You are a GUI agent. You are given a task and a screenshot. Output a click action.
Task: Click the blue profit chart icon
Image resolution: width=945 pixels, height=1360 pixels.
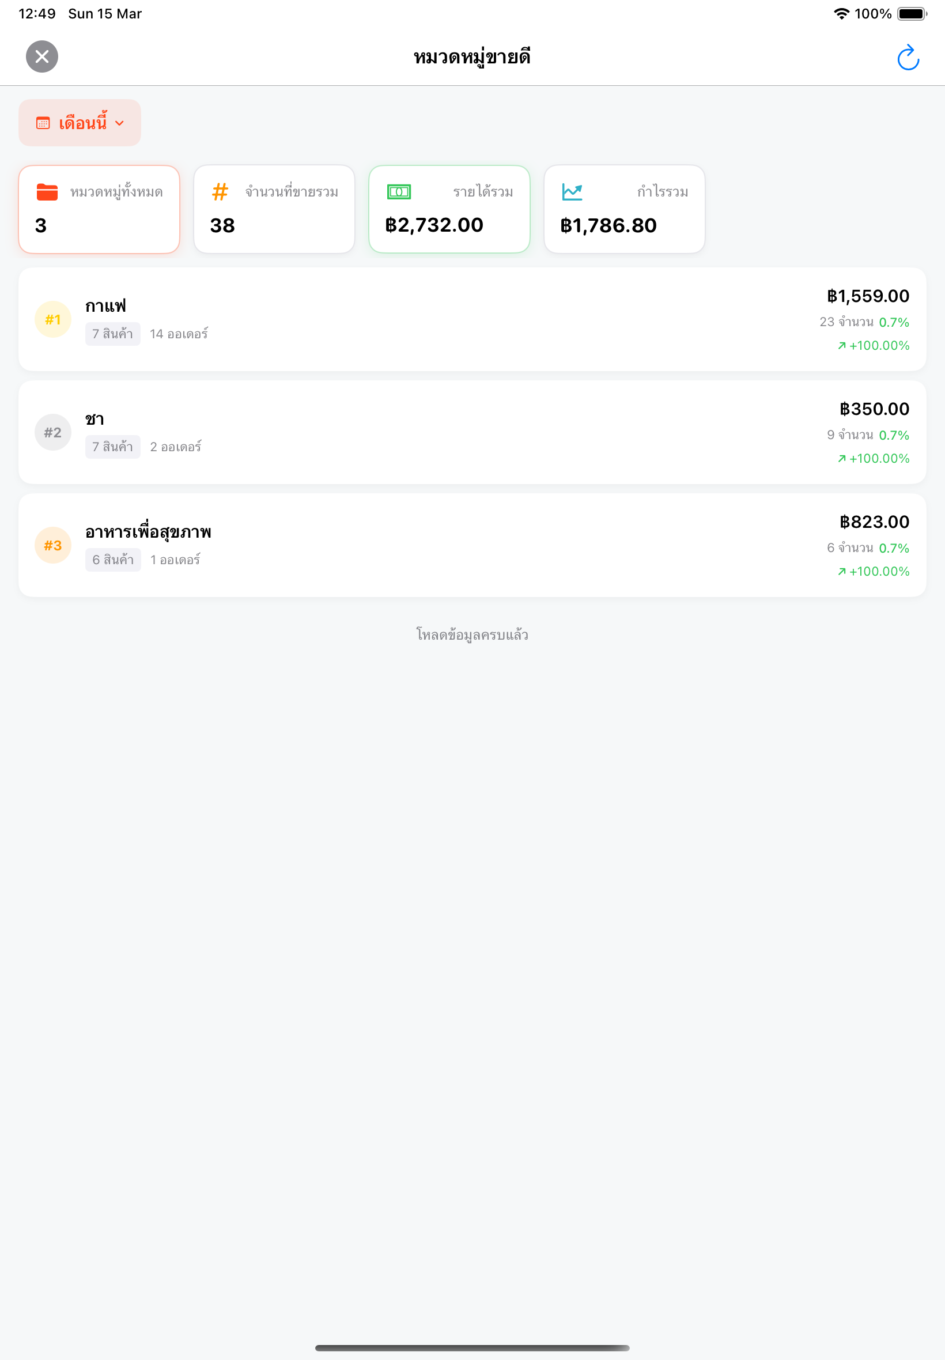(573, 192)
